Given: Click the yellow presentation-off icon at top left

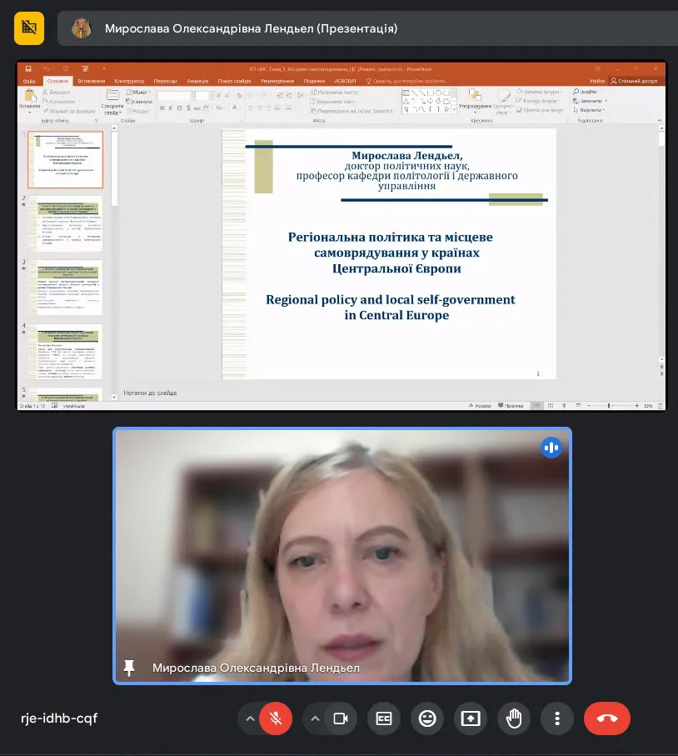Looking at the screenshot, I should click(x=29, y=28).
